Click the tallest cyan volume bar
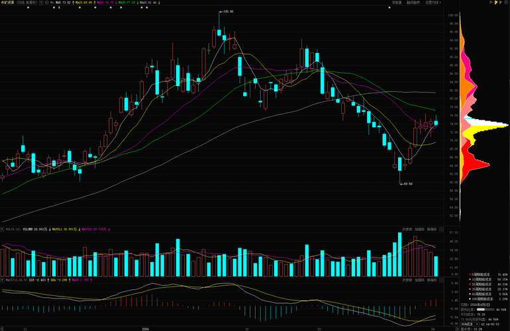This screenshot has height=331, width=510. (400, 255)
